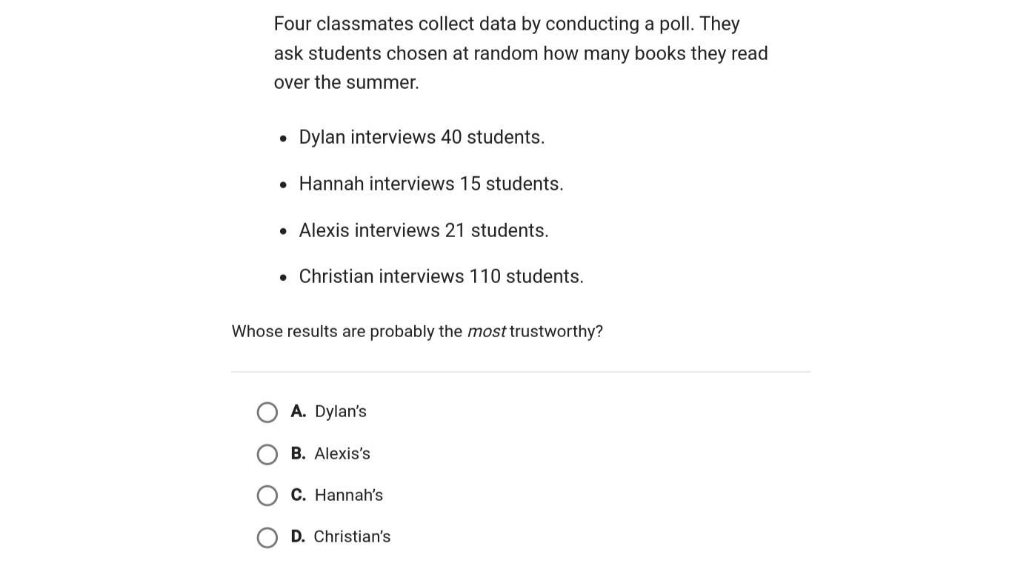
Task: Click the bold letter "A." marker
Action: tap(299, 411)
